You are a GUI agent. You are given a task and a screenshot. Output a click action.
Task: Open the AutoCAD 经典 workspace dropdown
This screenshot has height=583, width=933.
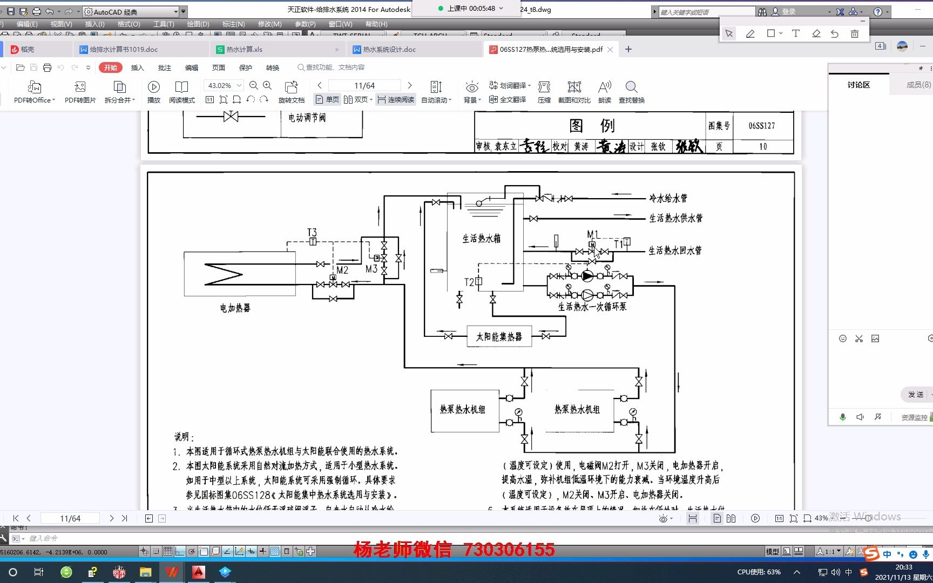(x=176, y=11)
